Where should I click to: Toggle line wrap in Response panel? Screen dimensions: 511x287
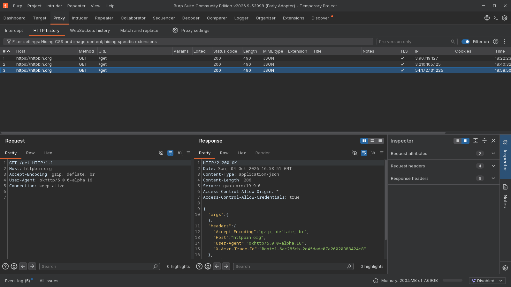(x=364, y=153)
